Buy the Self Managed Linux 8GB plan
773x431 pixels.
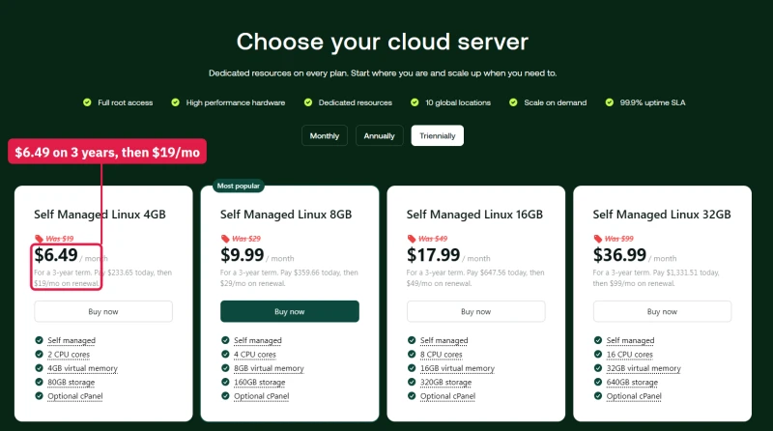290,312
